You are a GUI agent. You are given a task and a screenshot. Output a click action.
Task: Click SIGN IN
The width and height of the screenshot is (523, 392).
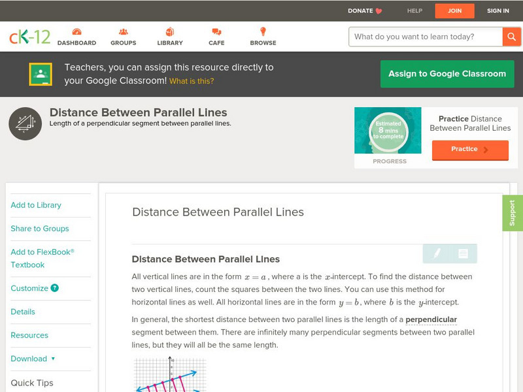pos(498,11)
